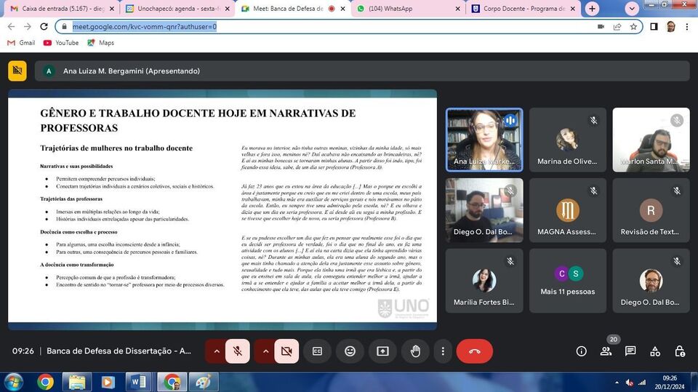Open the meeting details info icon
This screenshot has width=698, height=392.
click(581, 351)
